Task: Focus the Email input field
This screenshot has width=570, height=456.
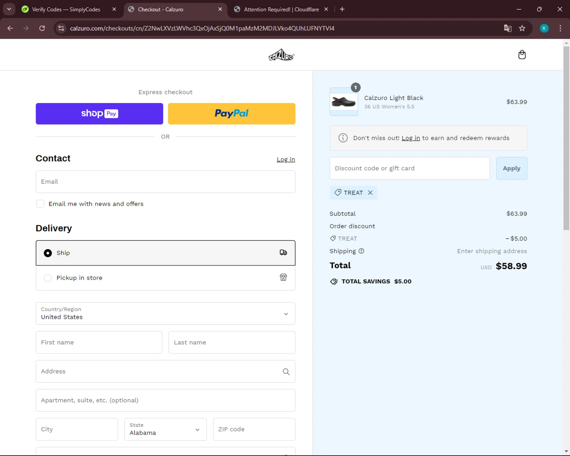Action: (165, 182)
